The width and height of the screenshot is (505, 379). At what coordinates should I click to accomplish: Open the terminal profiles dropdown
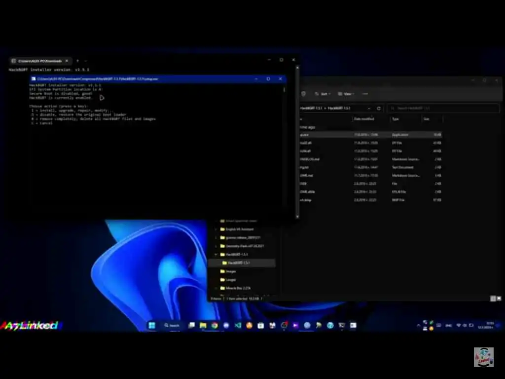pos(86,61)
